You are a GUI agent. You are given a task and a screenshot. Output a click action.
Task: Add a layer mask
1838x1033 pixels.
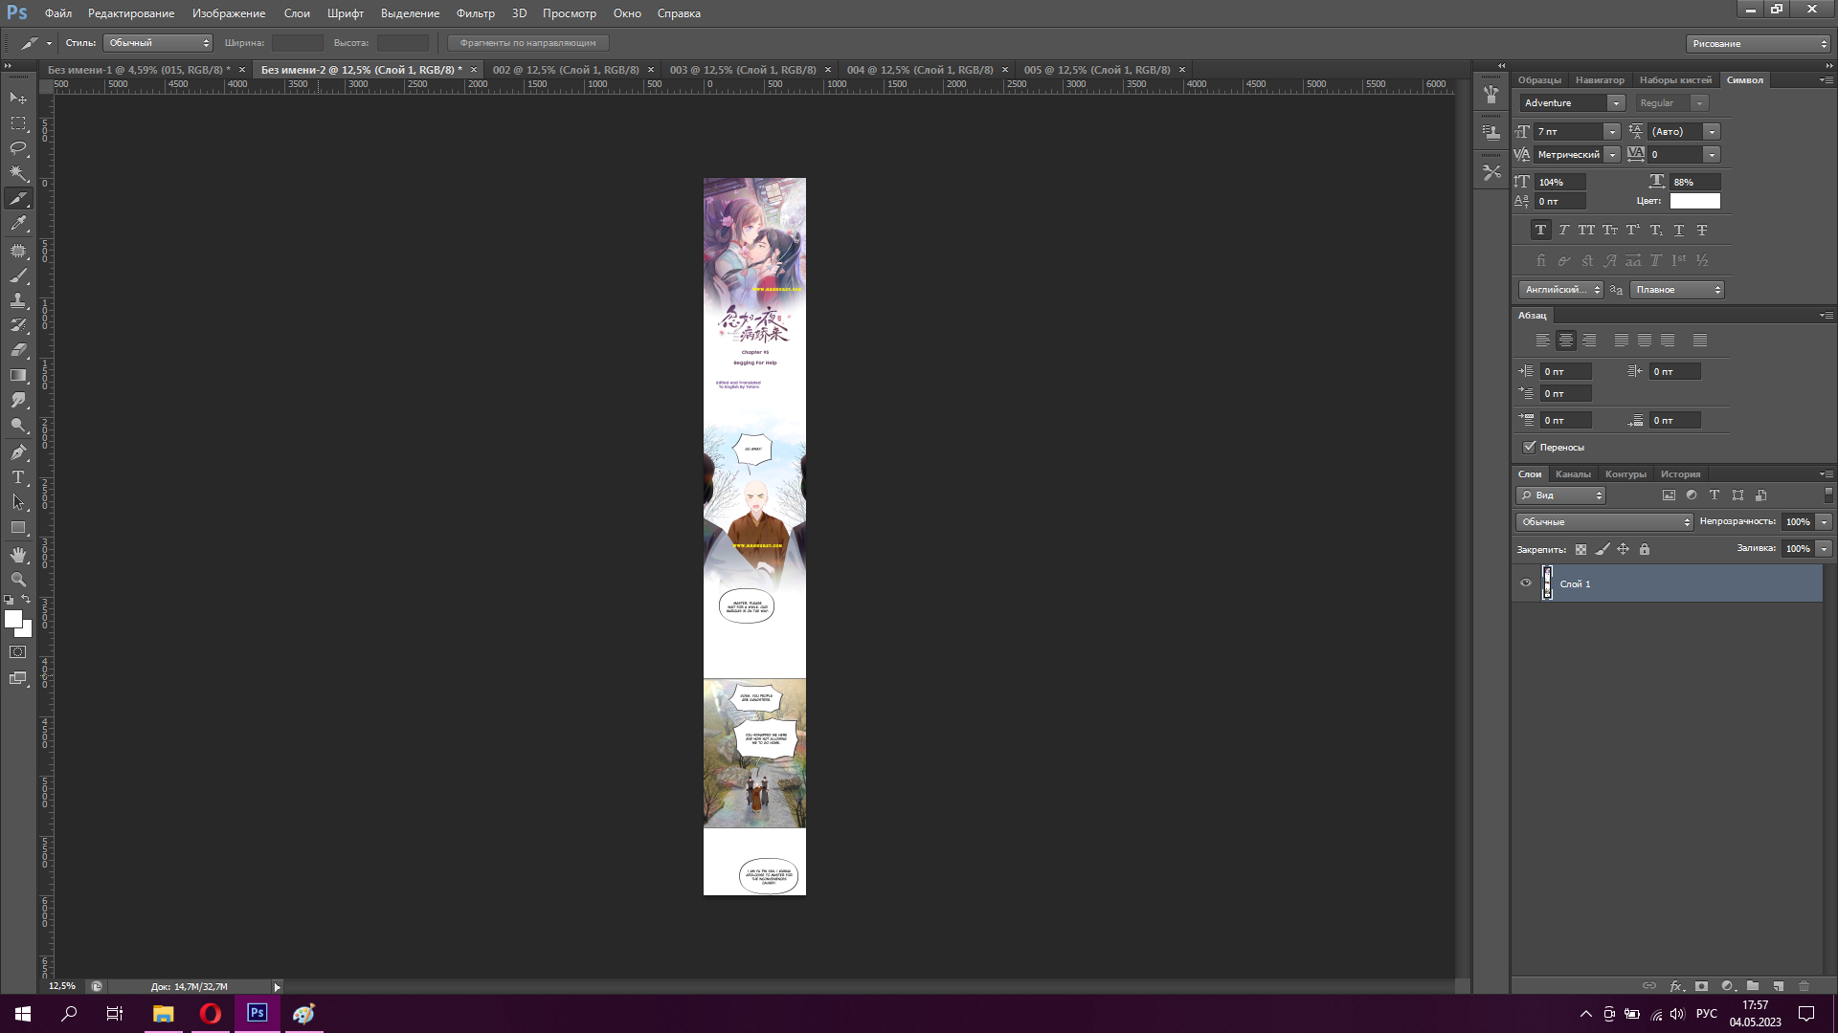pos(1702,986)
